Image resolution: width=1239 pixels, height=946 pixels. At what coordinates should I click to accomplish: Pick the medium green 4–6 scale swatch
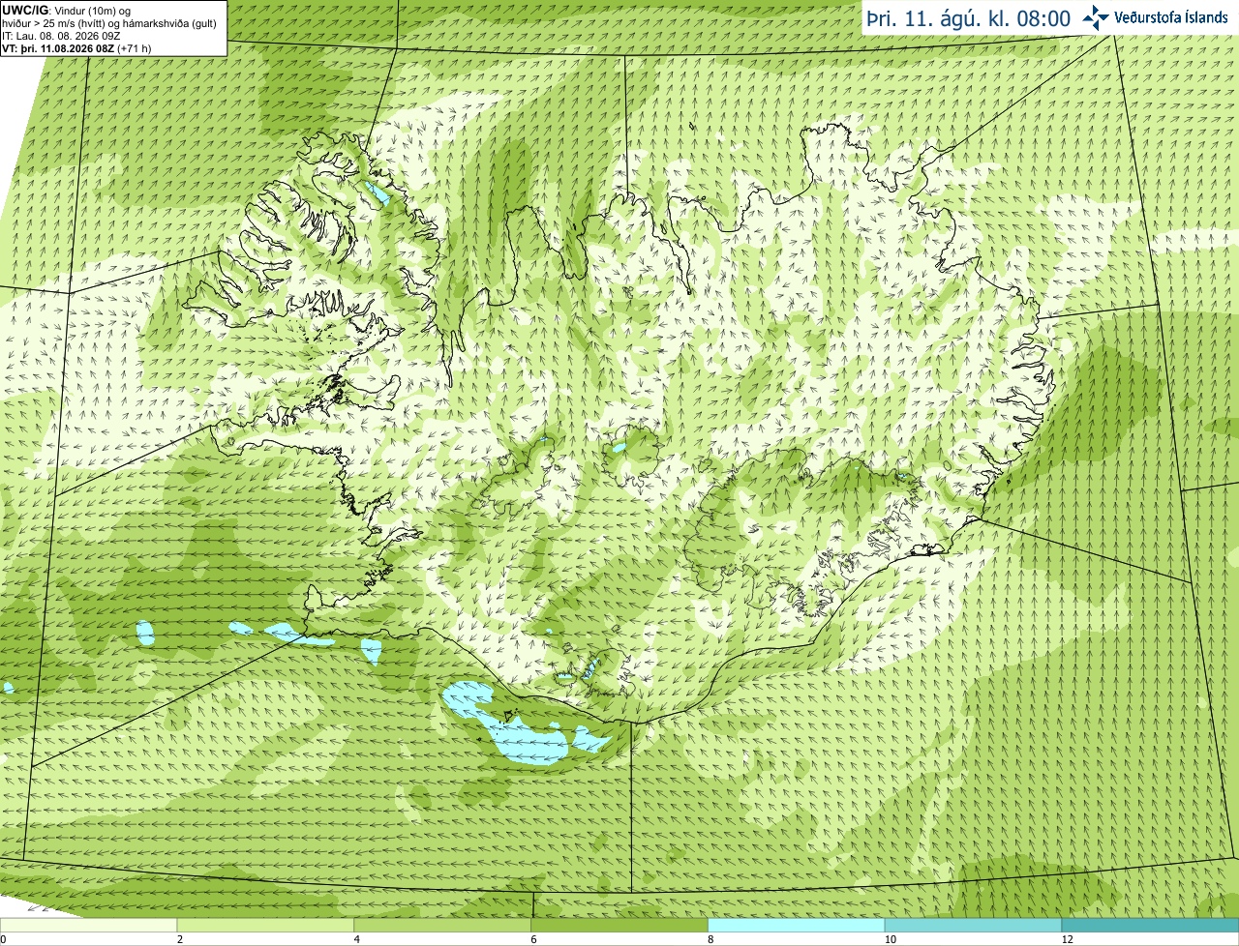pyautogui.click(x=442, y=926)
